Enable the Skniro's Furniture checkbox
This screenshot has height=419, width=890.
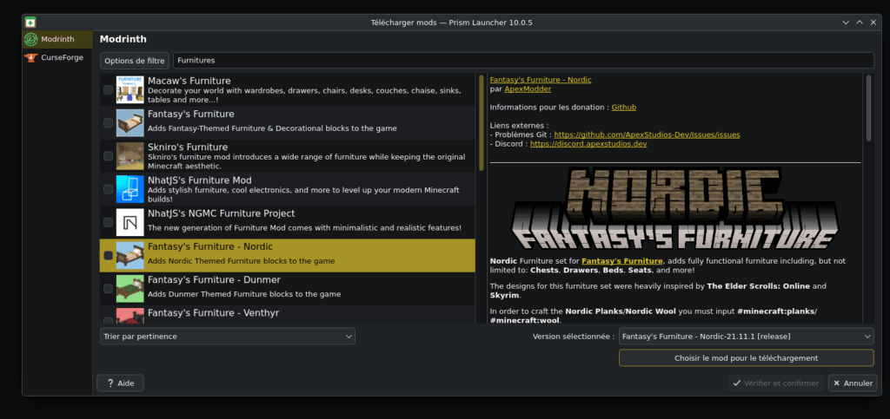tap(108, 156)
